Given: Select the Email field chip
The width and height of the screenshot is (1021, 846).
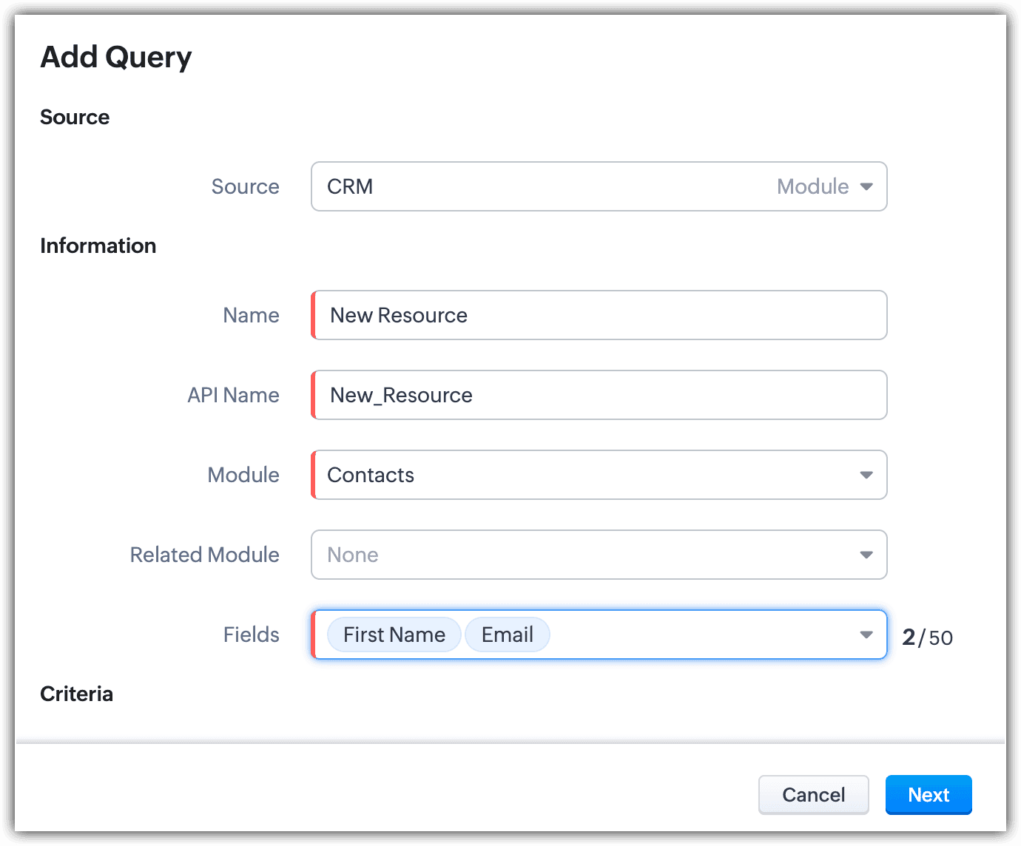Looking at the screenshot, I should 508,634.
